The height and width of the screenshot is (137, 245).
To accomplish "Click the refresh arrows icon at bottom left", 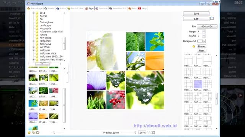I will (x=33, y=132).
